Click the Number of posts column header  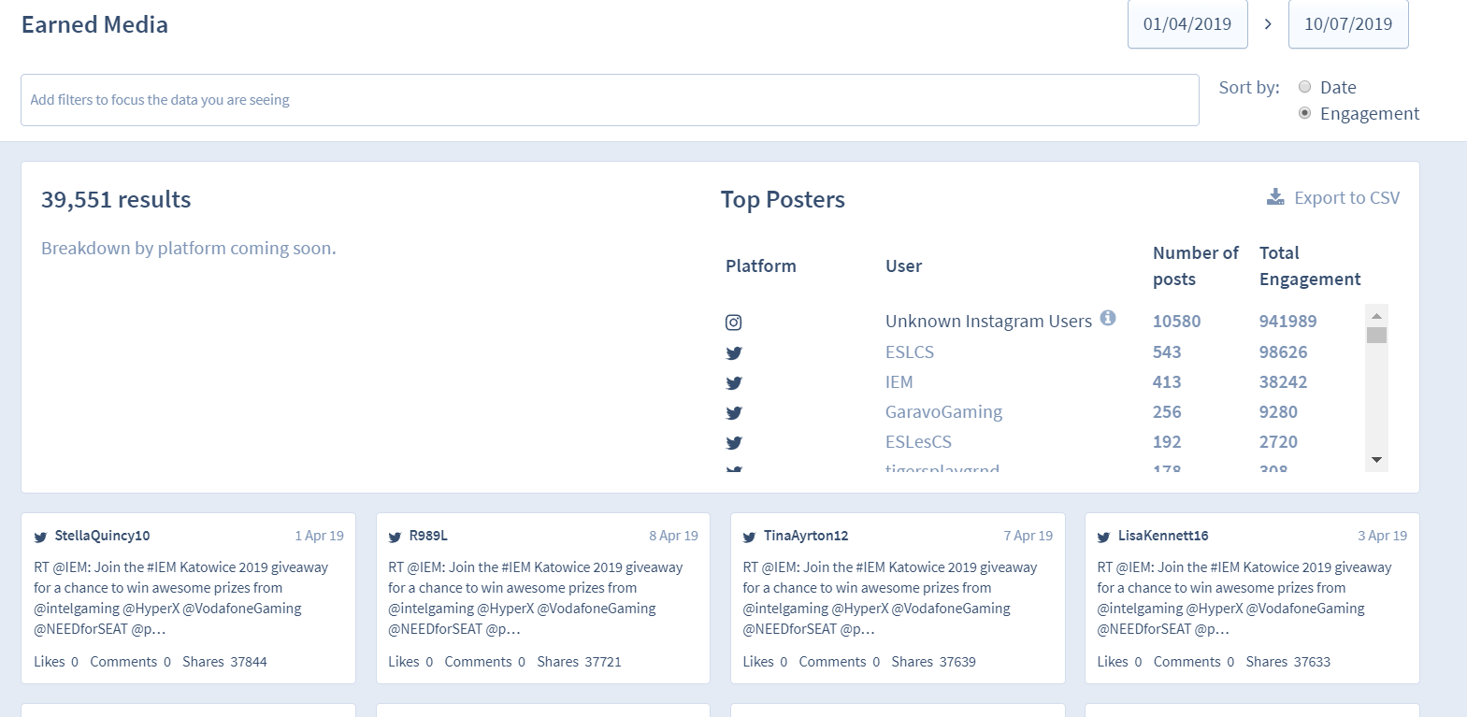click(1195, 266)
